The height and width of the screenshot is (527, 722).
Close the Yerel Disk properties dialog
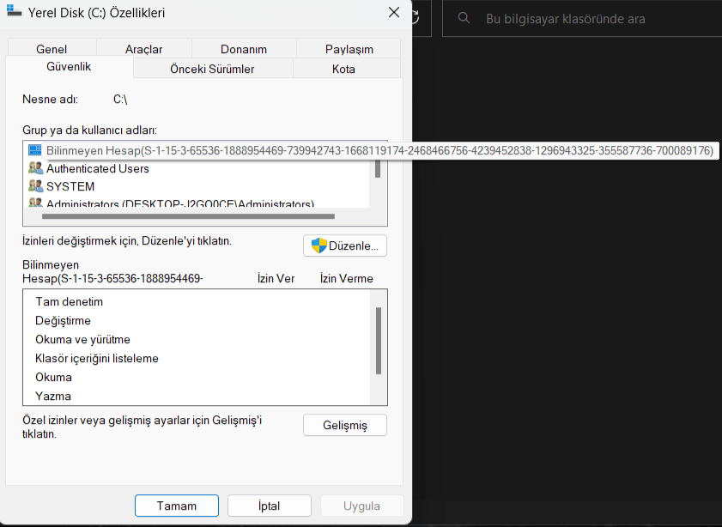[394, 12]
